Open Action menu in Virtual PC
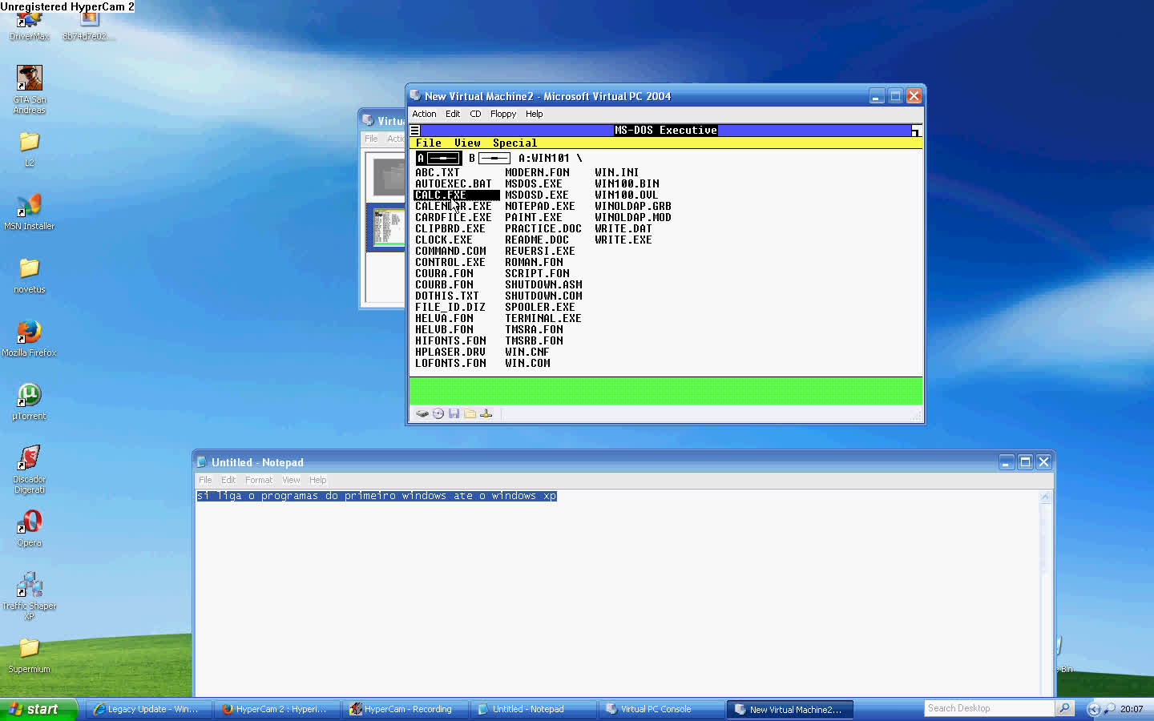 (x=424, y=114)
